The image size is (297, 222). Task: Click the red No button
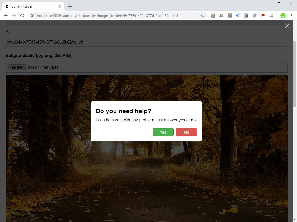(187, 132)
